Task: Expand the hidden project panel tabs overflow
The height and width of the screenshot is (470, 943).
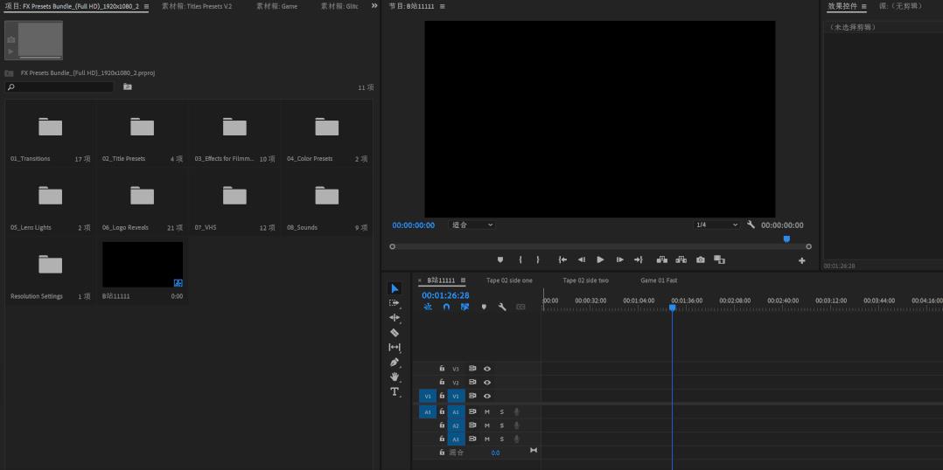Action: [x=374, y=6]
